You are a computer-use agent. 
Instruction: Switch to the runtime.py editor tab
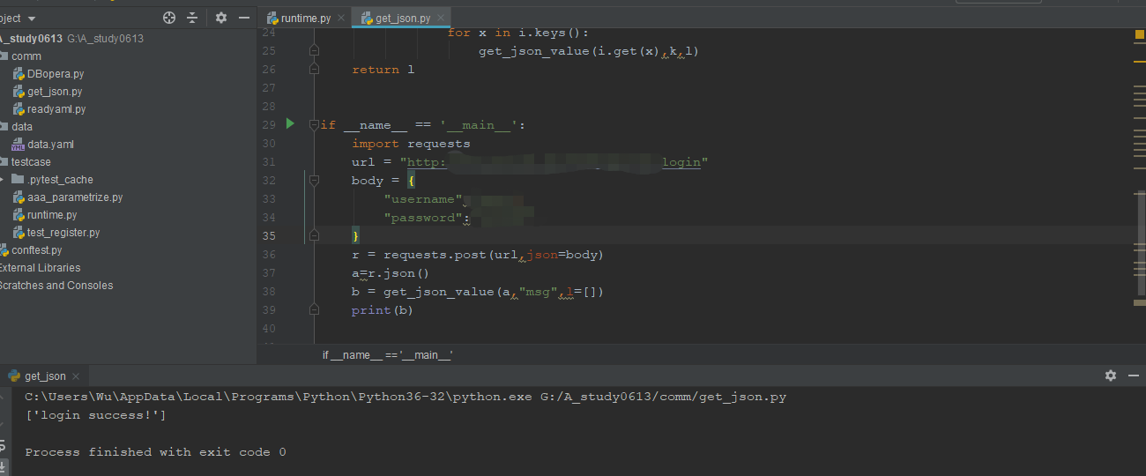(305, 18)
